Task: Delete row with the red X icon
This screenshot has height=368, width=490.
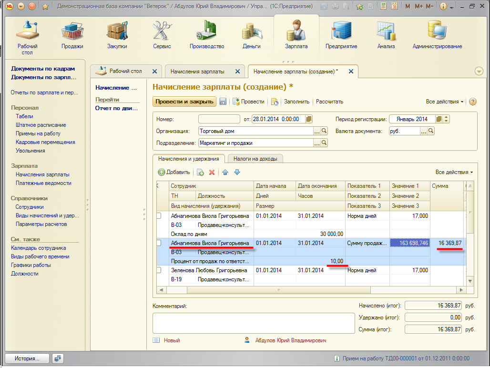Action: coord(212,172)
